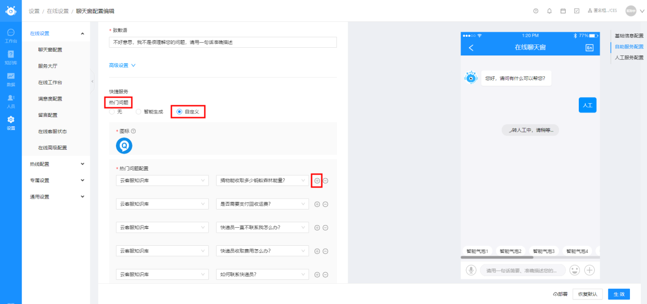This screenshot has height=304, width=647.
Task: Open question dropdown 是否需要支付回收运费
Action: (x=262, y=204)
